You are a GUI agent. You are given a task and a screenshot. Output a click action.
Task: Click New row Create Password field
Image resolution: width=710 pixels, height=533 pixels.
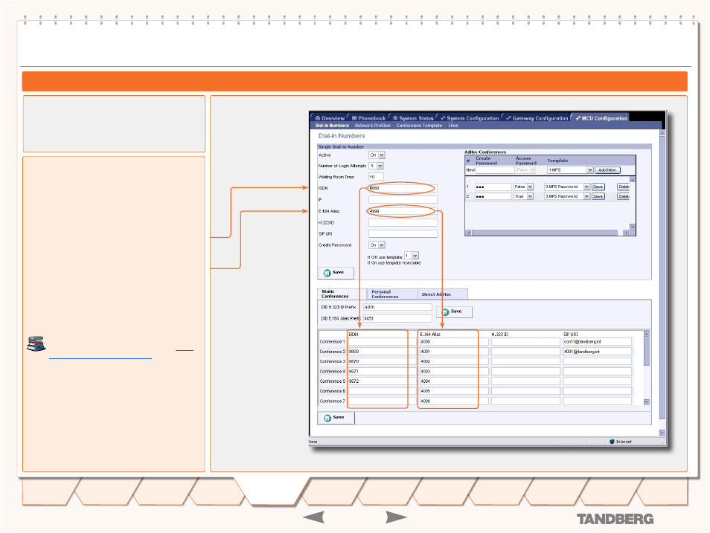click(x=495, y=170)
